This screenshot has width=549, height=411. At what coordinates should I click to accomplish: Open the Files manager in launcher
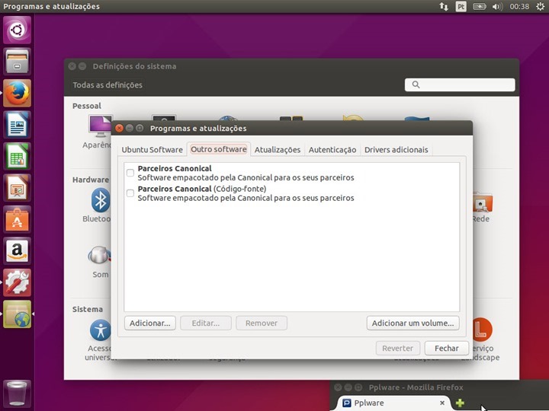coord(17,62)
